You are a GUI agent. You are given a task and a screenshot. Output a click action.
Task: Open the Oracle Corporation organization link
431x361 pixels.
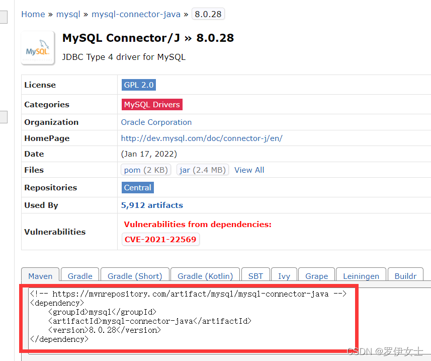[x=156, y=122]
